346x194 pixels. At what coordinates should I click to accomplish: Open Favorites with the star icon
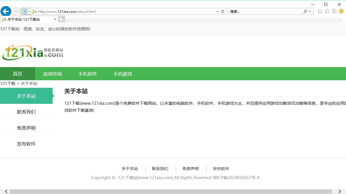[x=327, y=11]
